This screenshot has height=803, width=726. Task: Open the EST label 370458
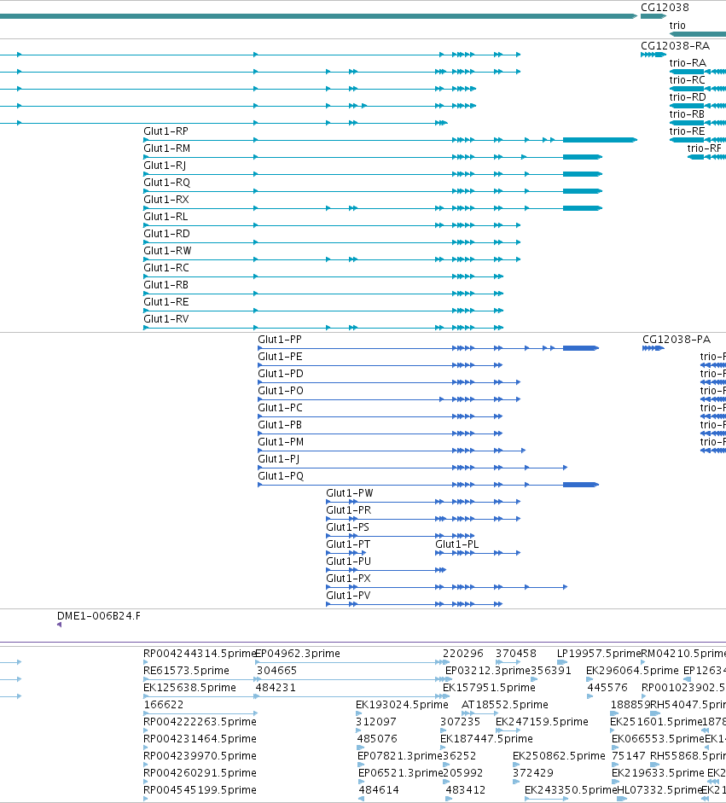[515, 654]
